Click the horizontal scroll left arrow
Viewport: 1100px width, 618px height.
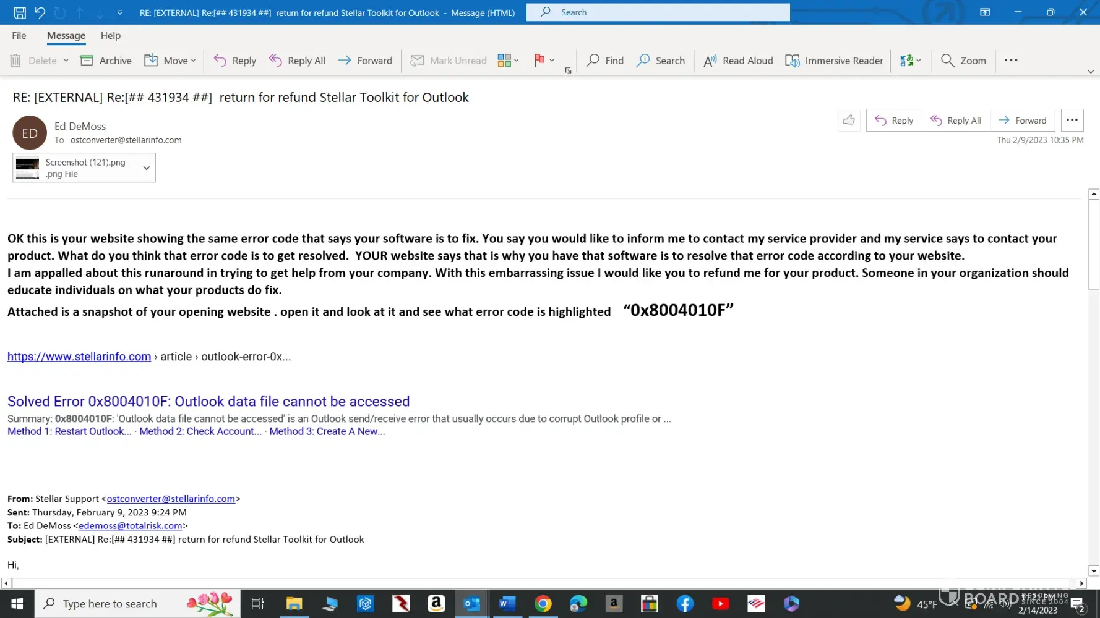coord(6,583)
